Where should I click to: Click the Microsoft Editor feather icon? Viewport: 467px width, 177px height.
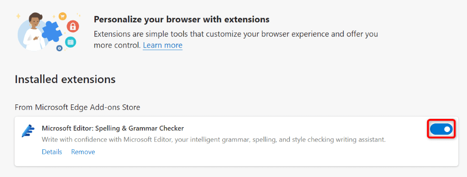click(x=28, y=131)
